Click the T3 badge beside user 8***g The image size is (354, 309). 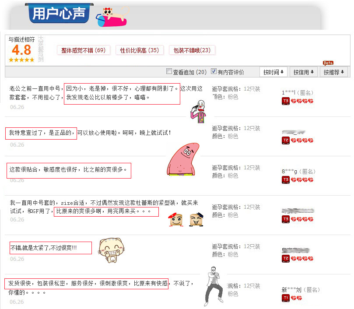coord(286,180)
